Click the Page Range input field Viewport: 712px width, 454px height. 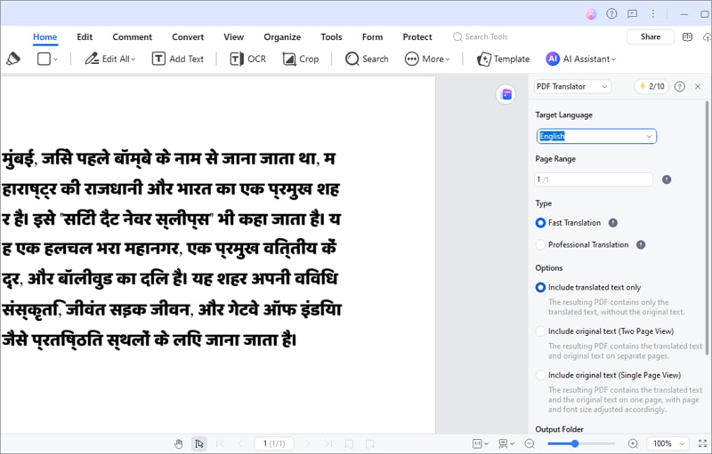594,179
